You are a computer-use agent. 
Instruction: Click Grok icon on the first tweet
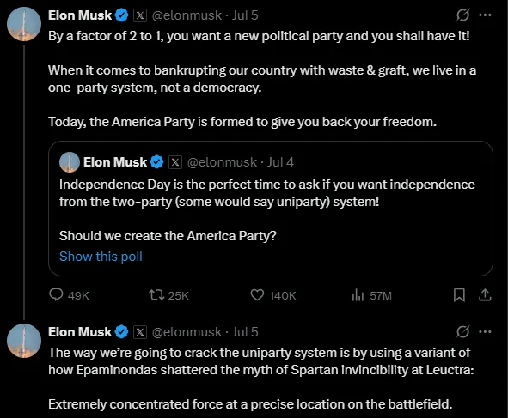(x=462, y=15)
